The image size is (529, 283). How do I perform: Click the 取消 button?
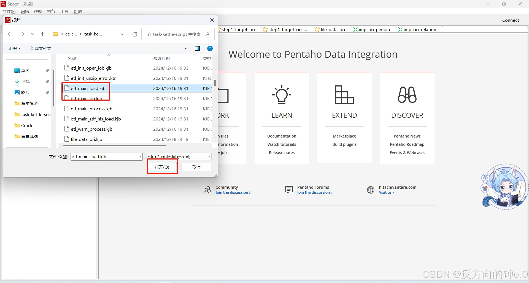[196, 167]
